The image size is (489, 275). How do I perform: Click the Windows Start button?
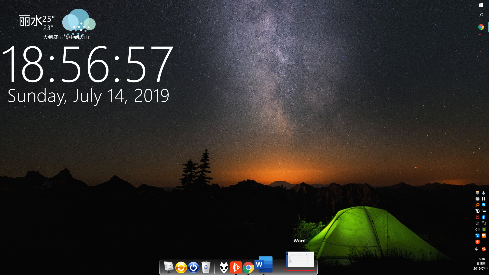[x=481, y=5]
